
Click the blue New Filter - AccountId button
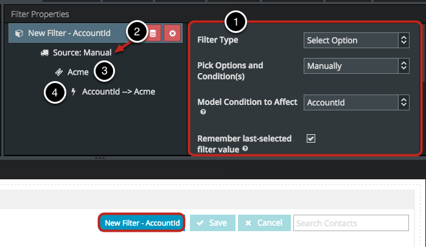point(142,223)
